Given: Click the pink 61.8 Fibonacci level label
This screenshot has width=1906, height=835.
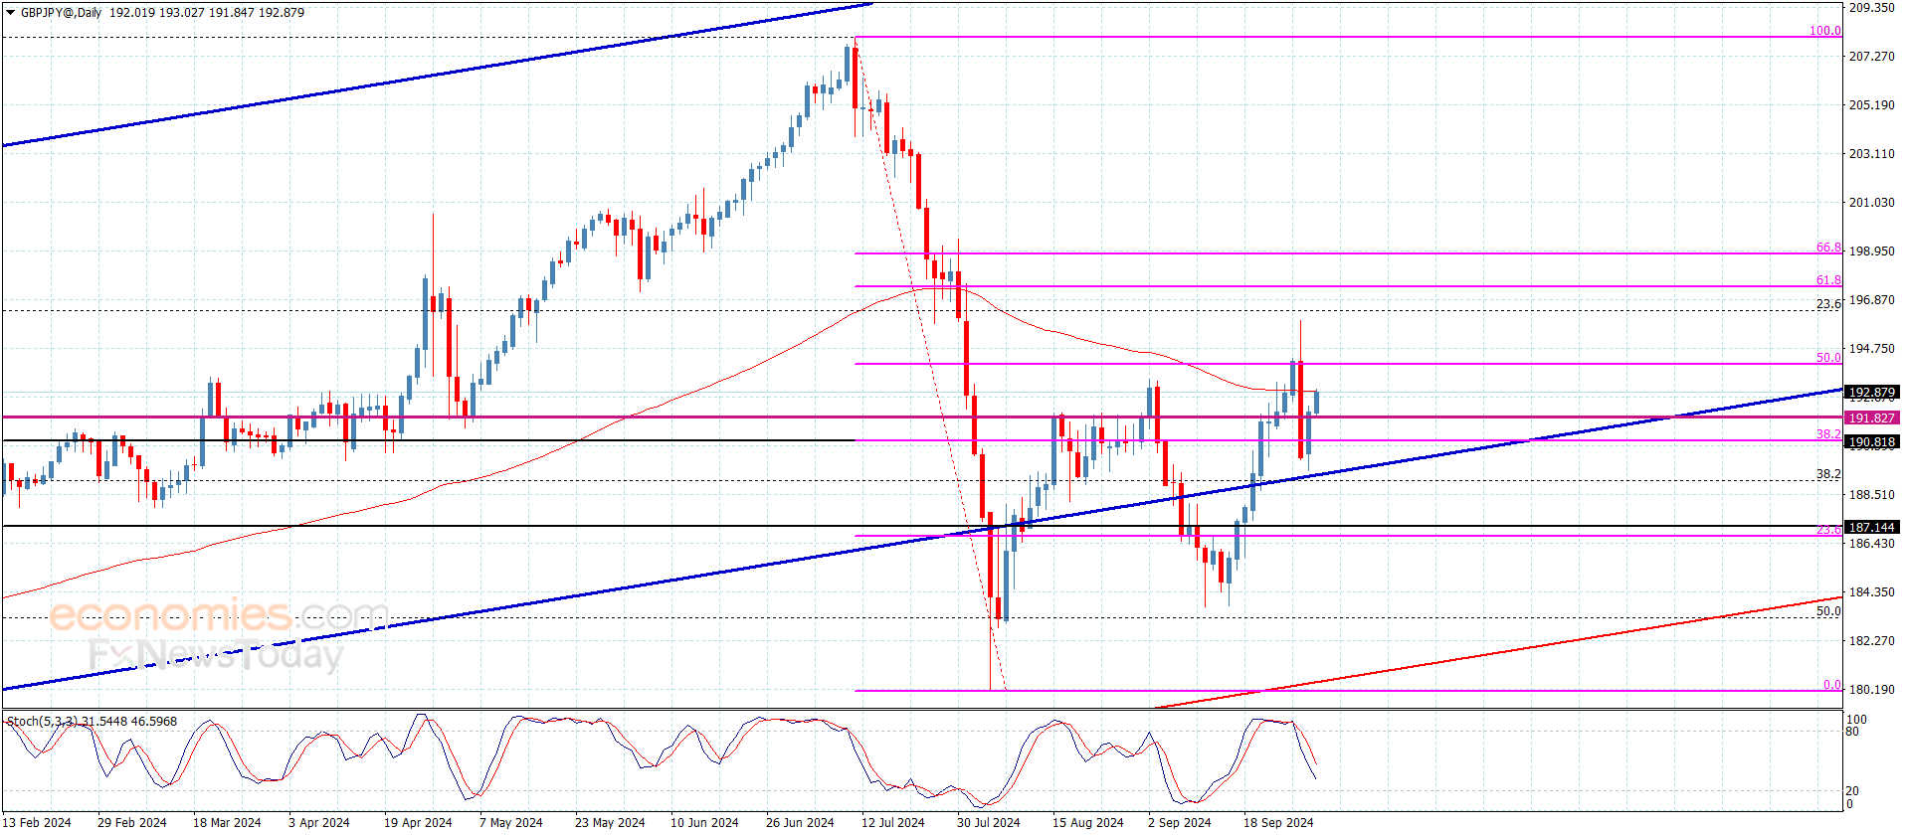Looking at the screenshot, I should coord(1828,280).
